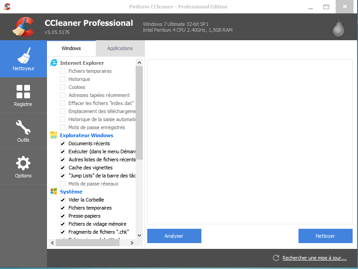
Task: Switch to the Windows tab
Action: (x=71, y=48)
